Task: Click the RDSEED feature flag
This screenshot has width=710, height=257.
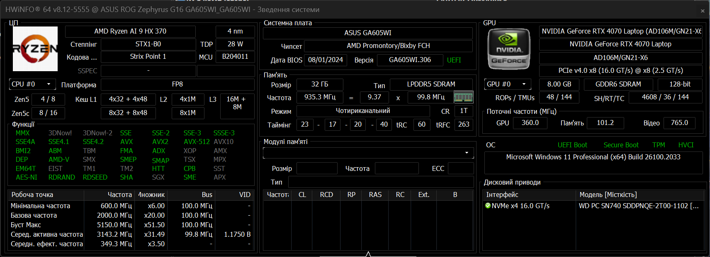Action: pyautogui.click(x=95, y=178)
